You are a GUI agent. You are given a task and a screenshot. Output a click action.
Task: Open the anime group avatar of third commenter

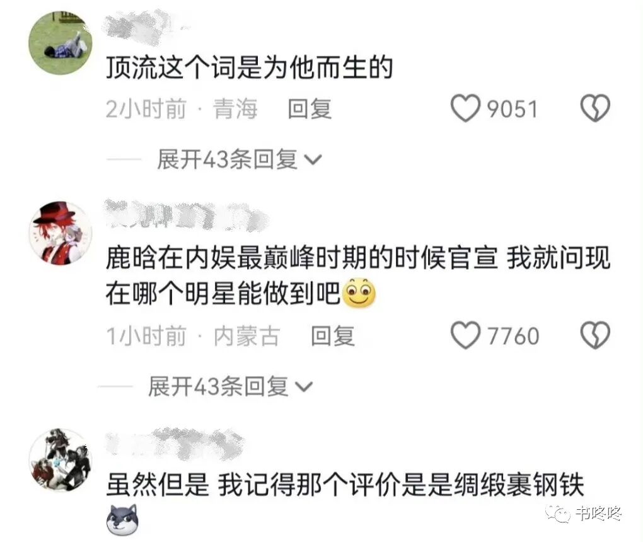[x=61, y=460]
